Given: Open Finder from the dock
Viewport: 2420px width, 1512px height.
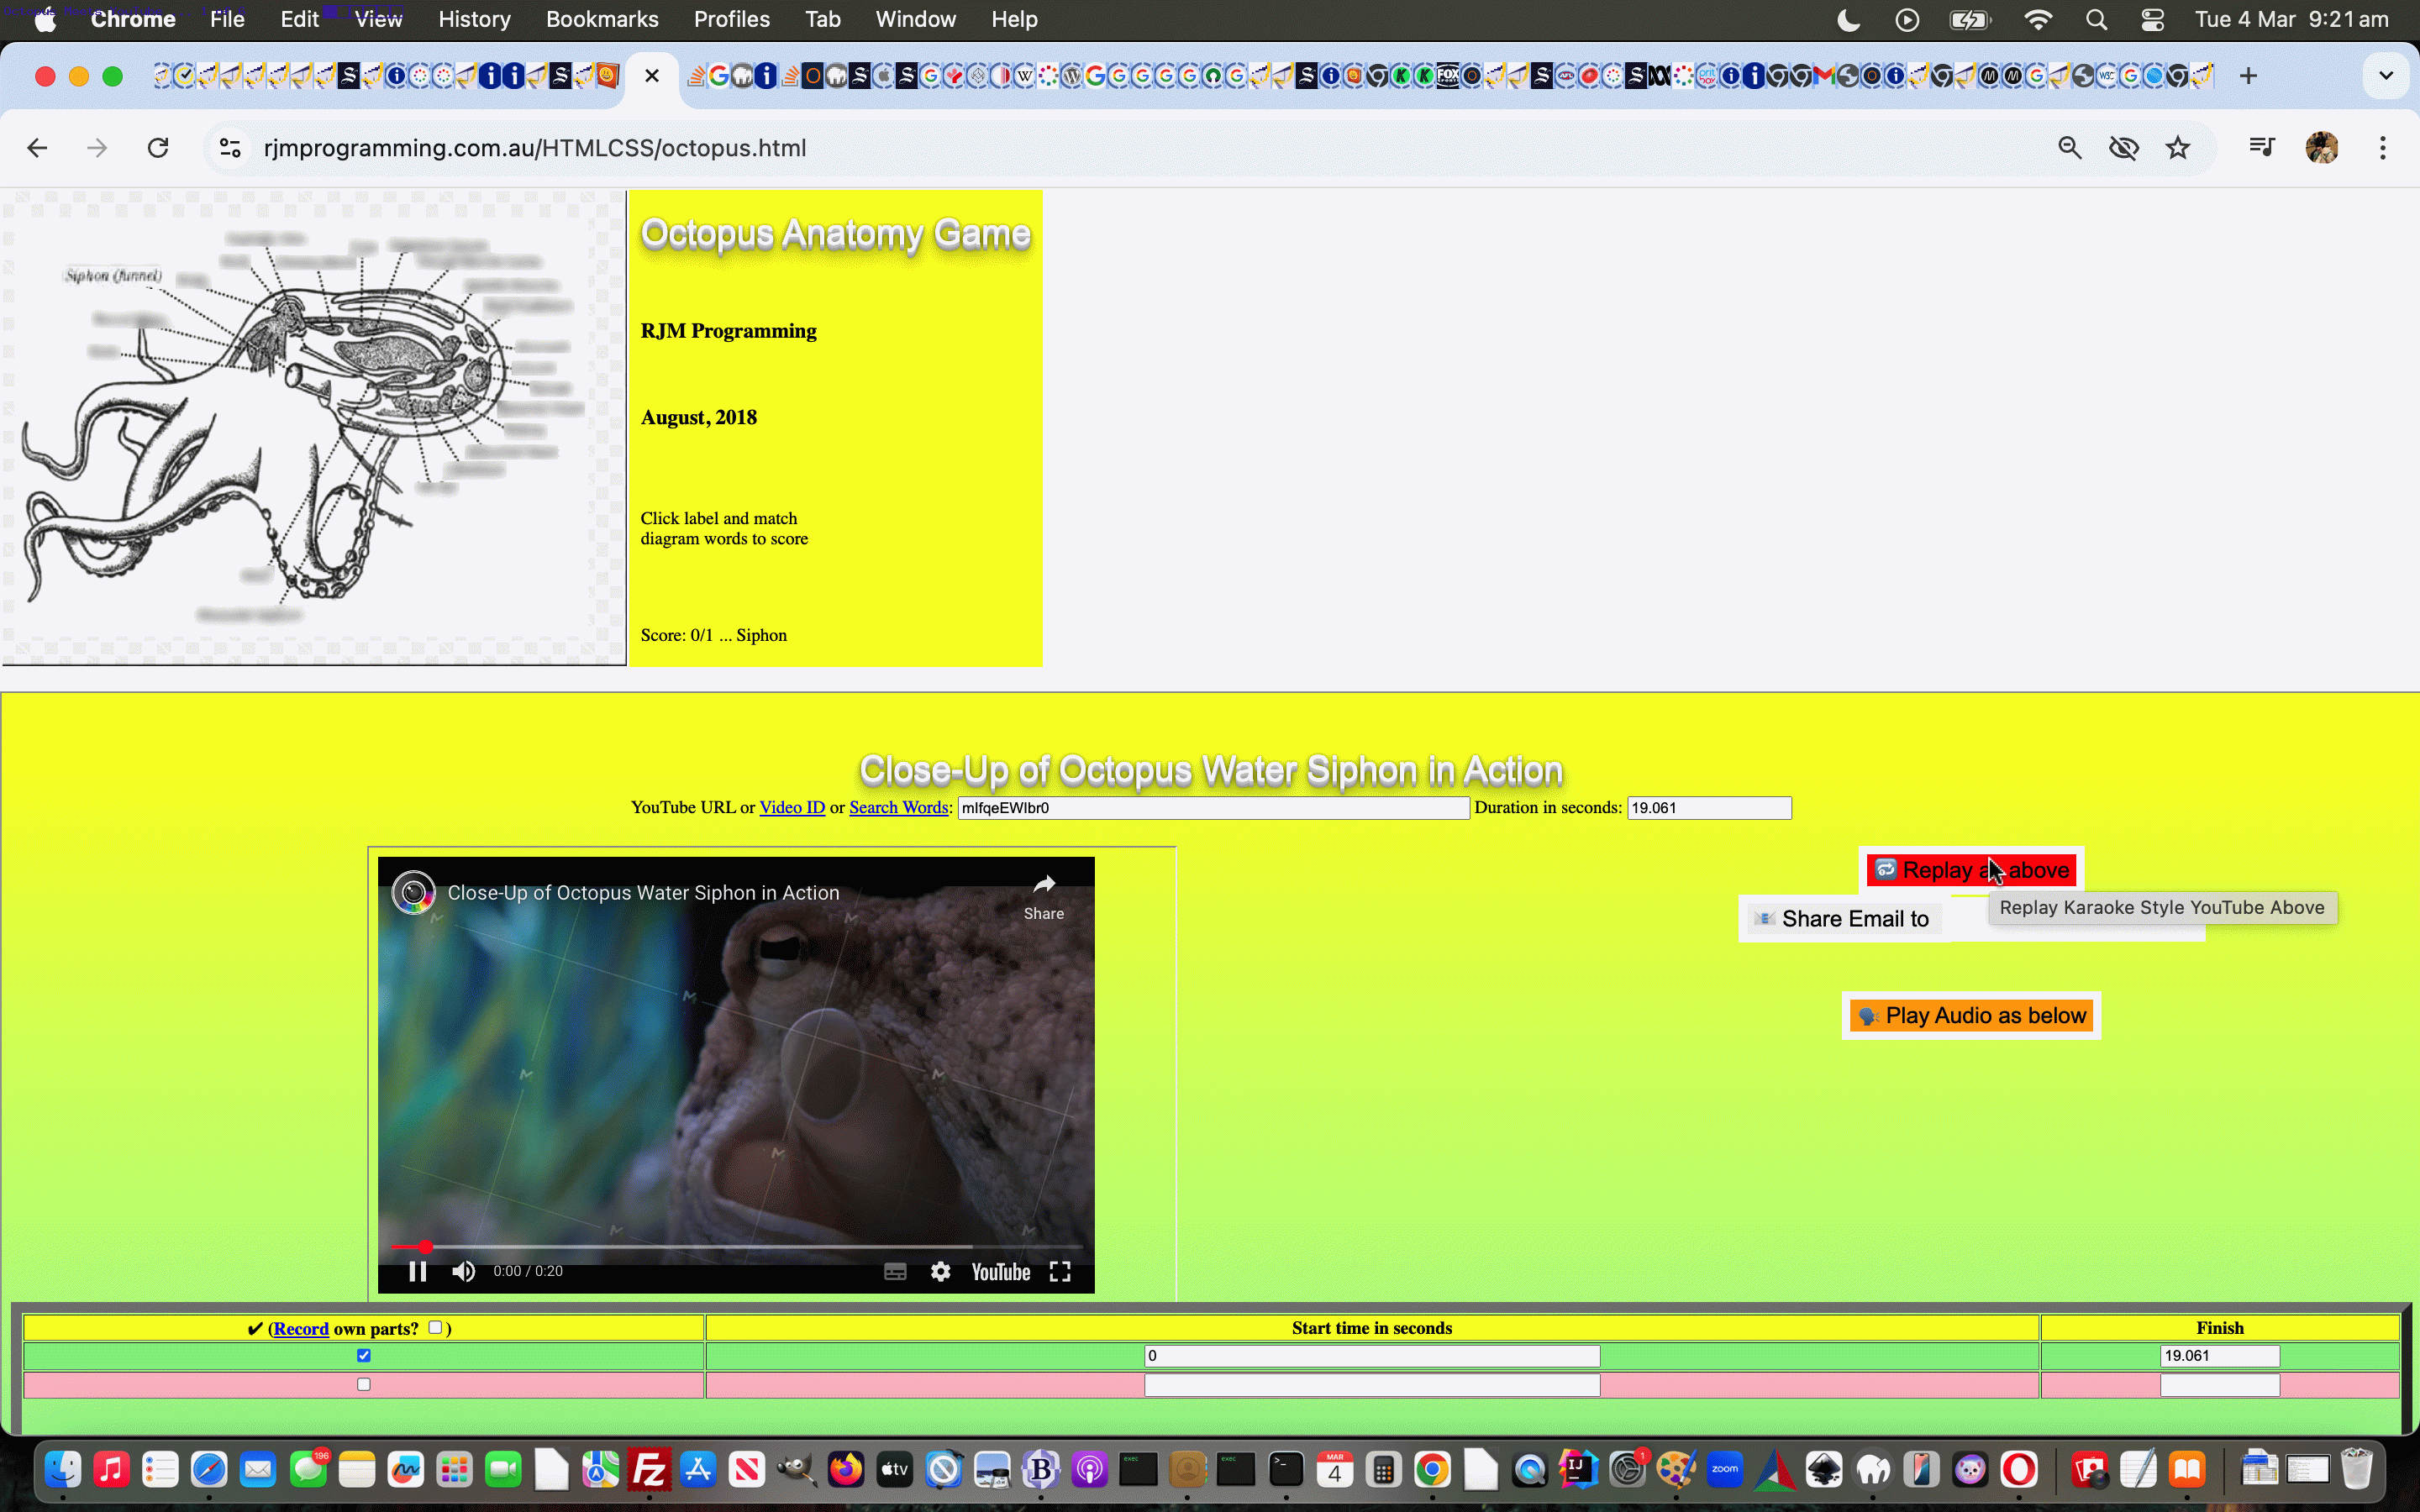Looking at the screenshot, I should [62, 1469].
